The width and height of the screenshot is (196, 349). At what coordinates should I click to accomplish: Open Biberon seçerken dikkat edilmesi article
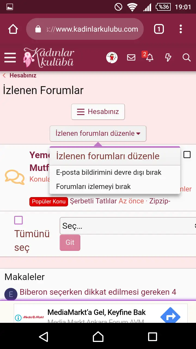click(x=98, y=292)
